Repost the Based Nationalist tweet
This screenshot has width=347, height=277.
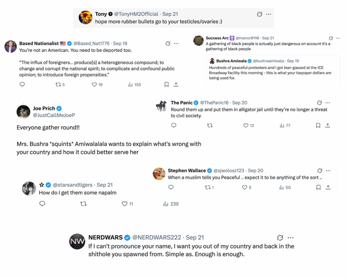tap(58, 85)
